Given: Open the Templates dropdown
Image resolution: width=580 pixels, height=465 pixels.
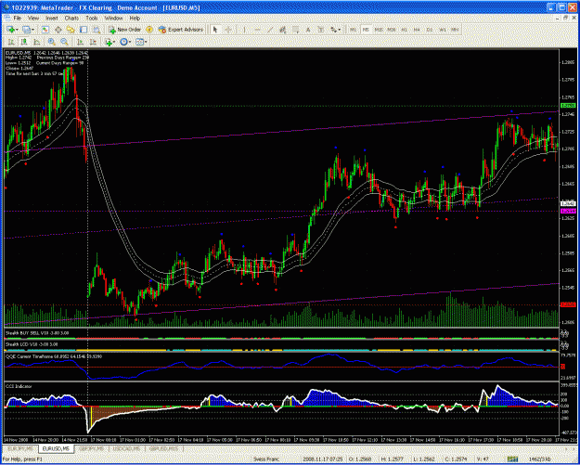Looking at the screenshot, I should (141, 42).
